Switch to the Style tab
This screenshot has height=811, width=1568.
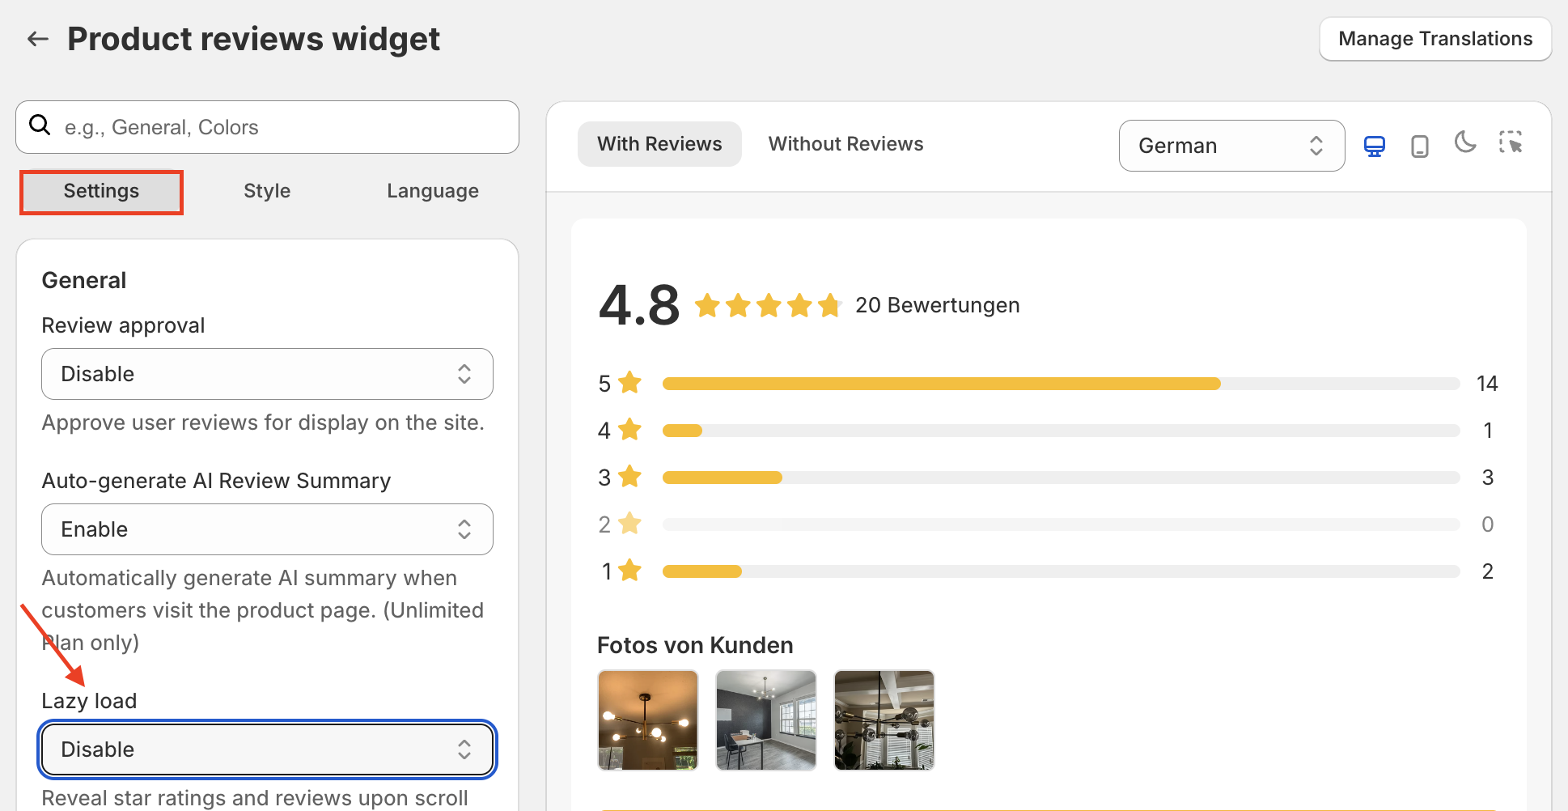click(x=267, y=191)
